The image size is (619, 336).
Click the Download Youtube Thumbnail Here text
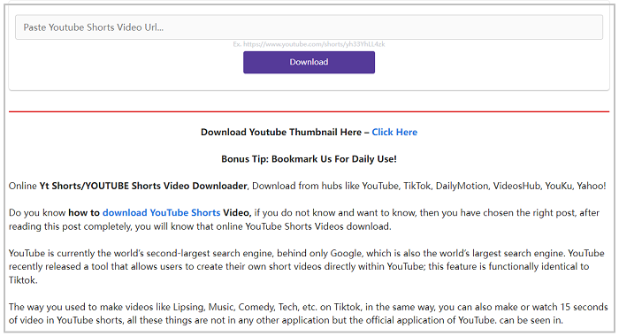point(281,132)
